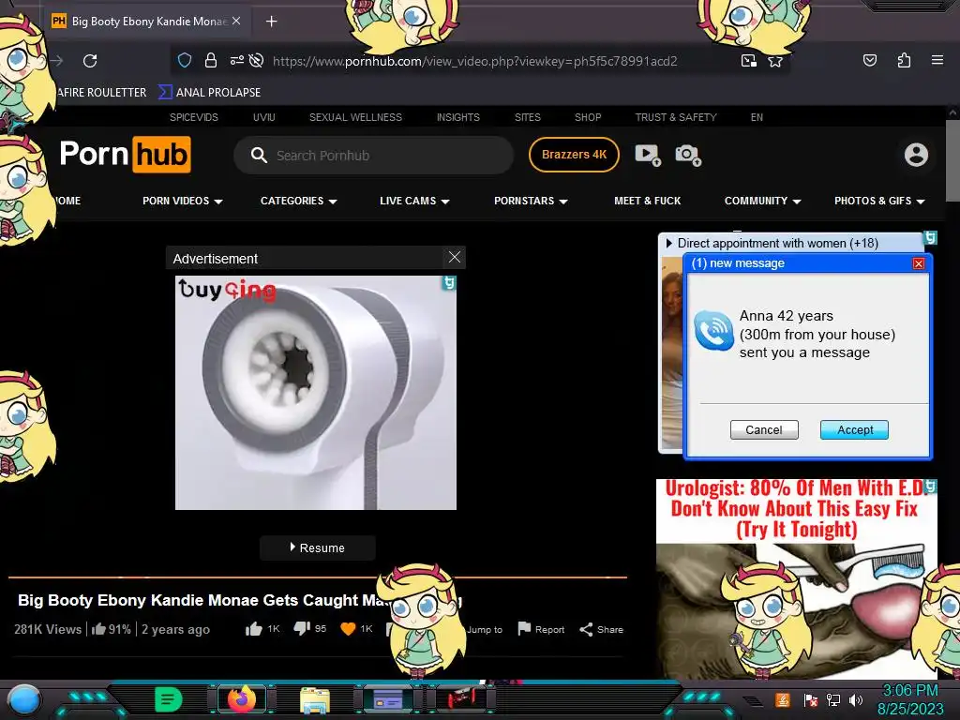Open Action Center flag tray icon

(x=810, y=699)
